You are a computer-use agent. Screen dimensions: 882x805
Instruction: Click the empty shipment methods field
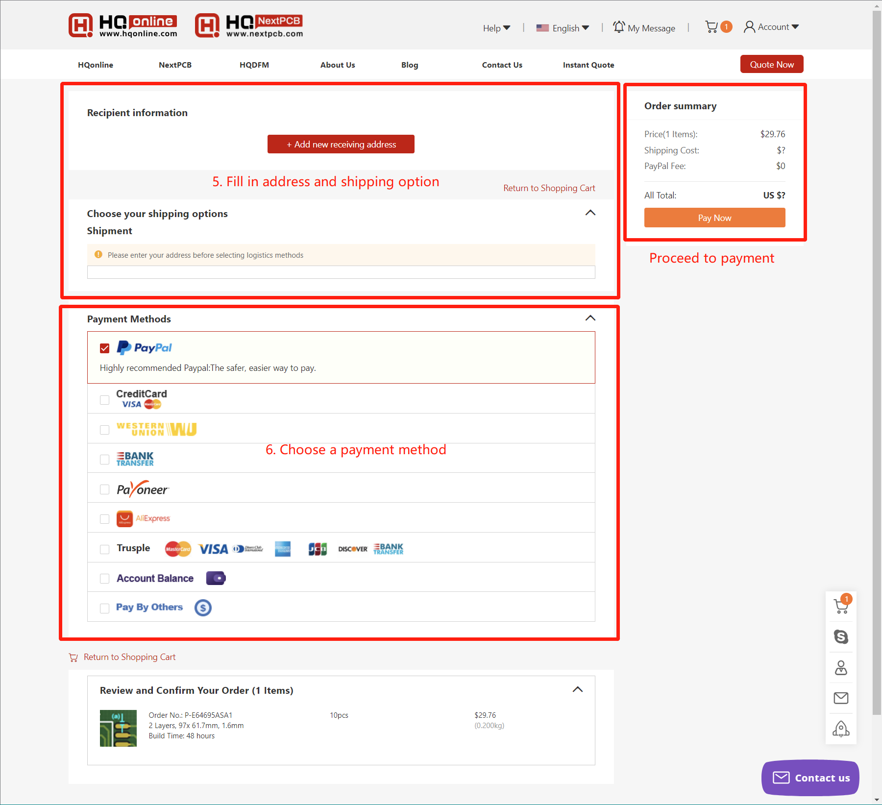341,272
